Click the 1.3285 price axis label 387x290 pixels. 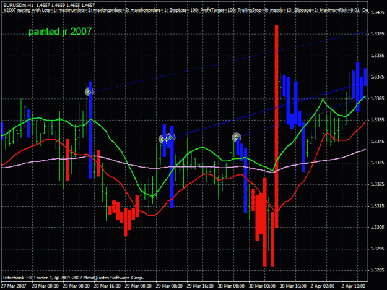[x=377, y=270]
